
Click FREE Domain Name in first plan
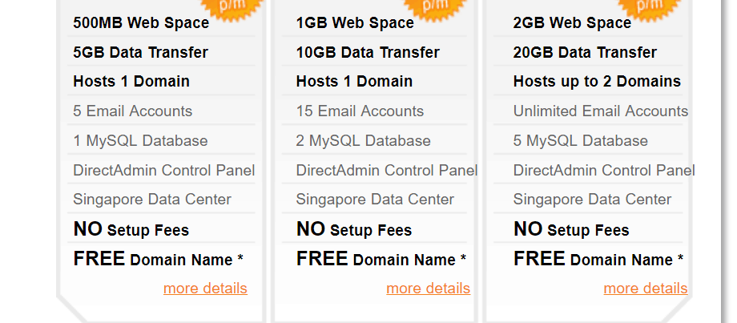158,259
